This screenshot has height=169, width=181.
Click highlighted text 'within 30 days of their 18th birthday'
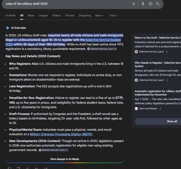(x=39, y=44)
